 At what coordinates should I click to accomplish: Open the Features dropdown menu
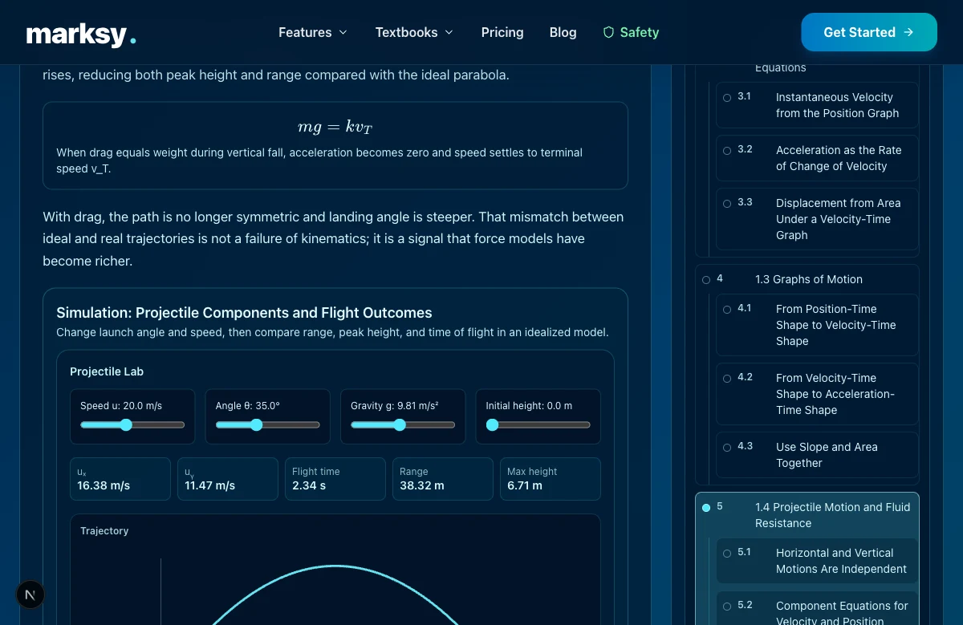coord(313,32)
